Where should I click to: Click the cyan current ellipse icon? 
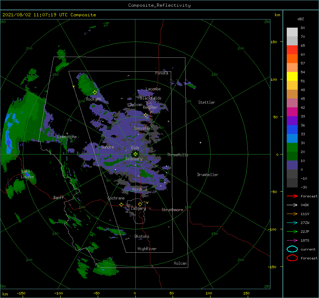click(292, 249)
